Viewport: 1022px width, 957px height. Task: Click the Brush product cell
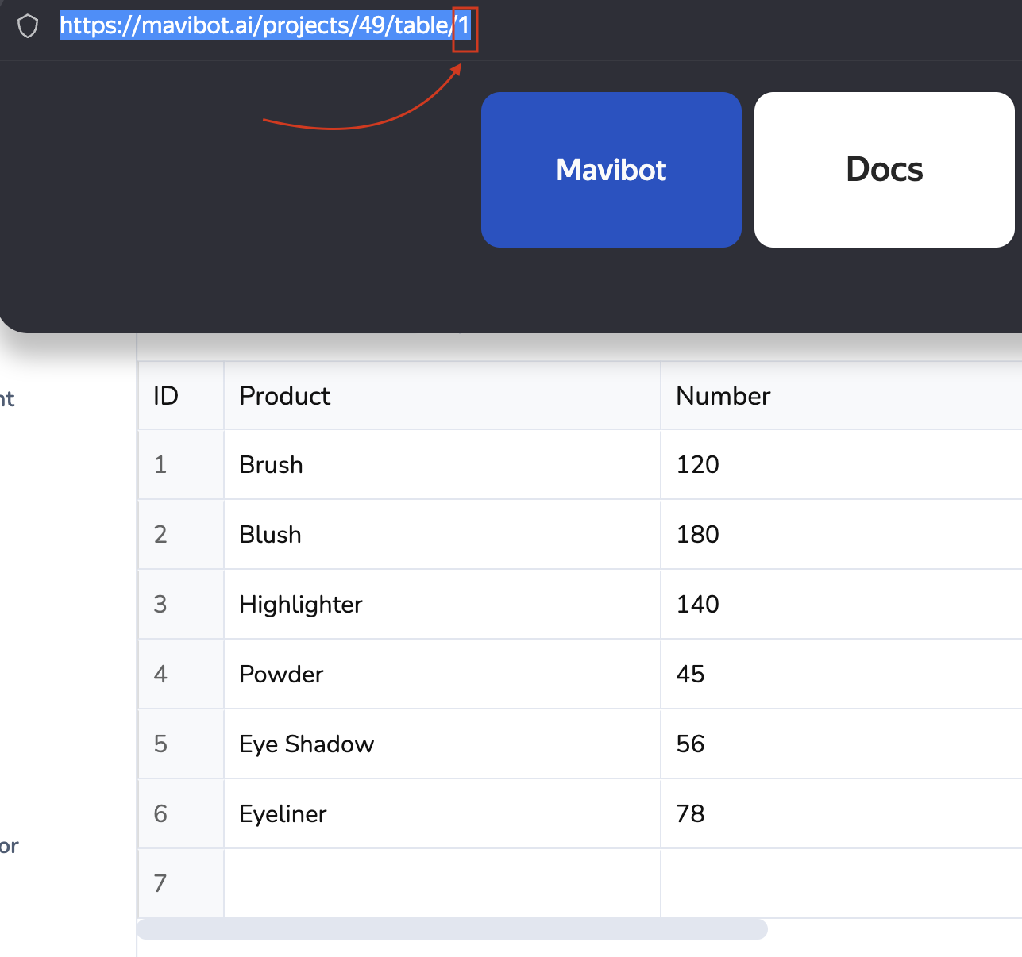click(271, 465)
